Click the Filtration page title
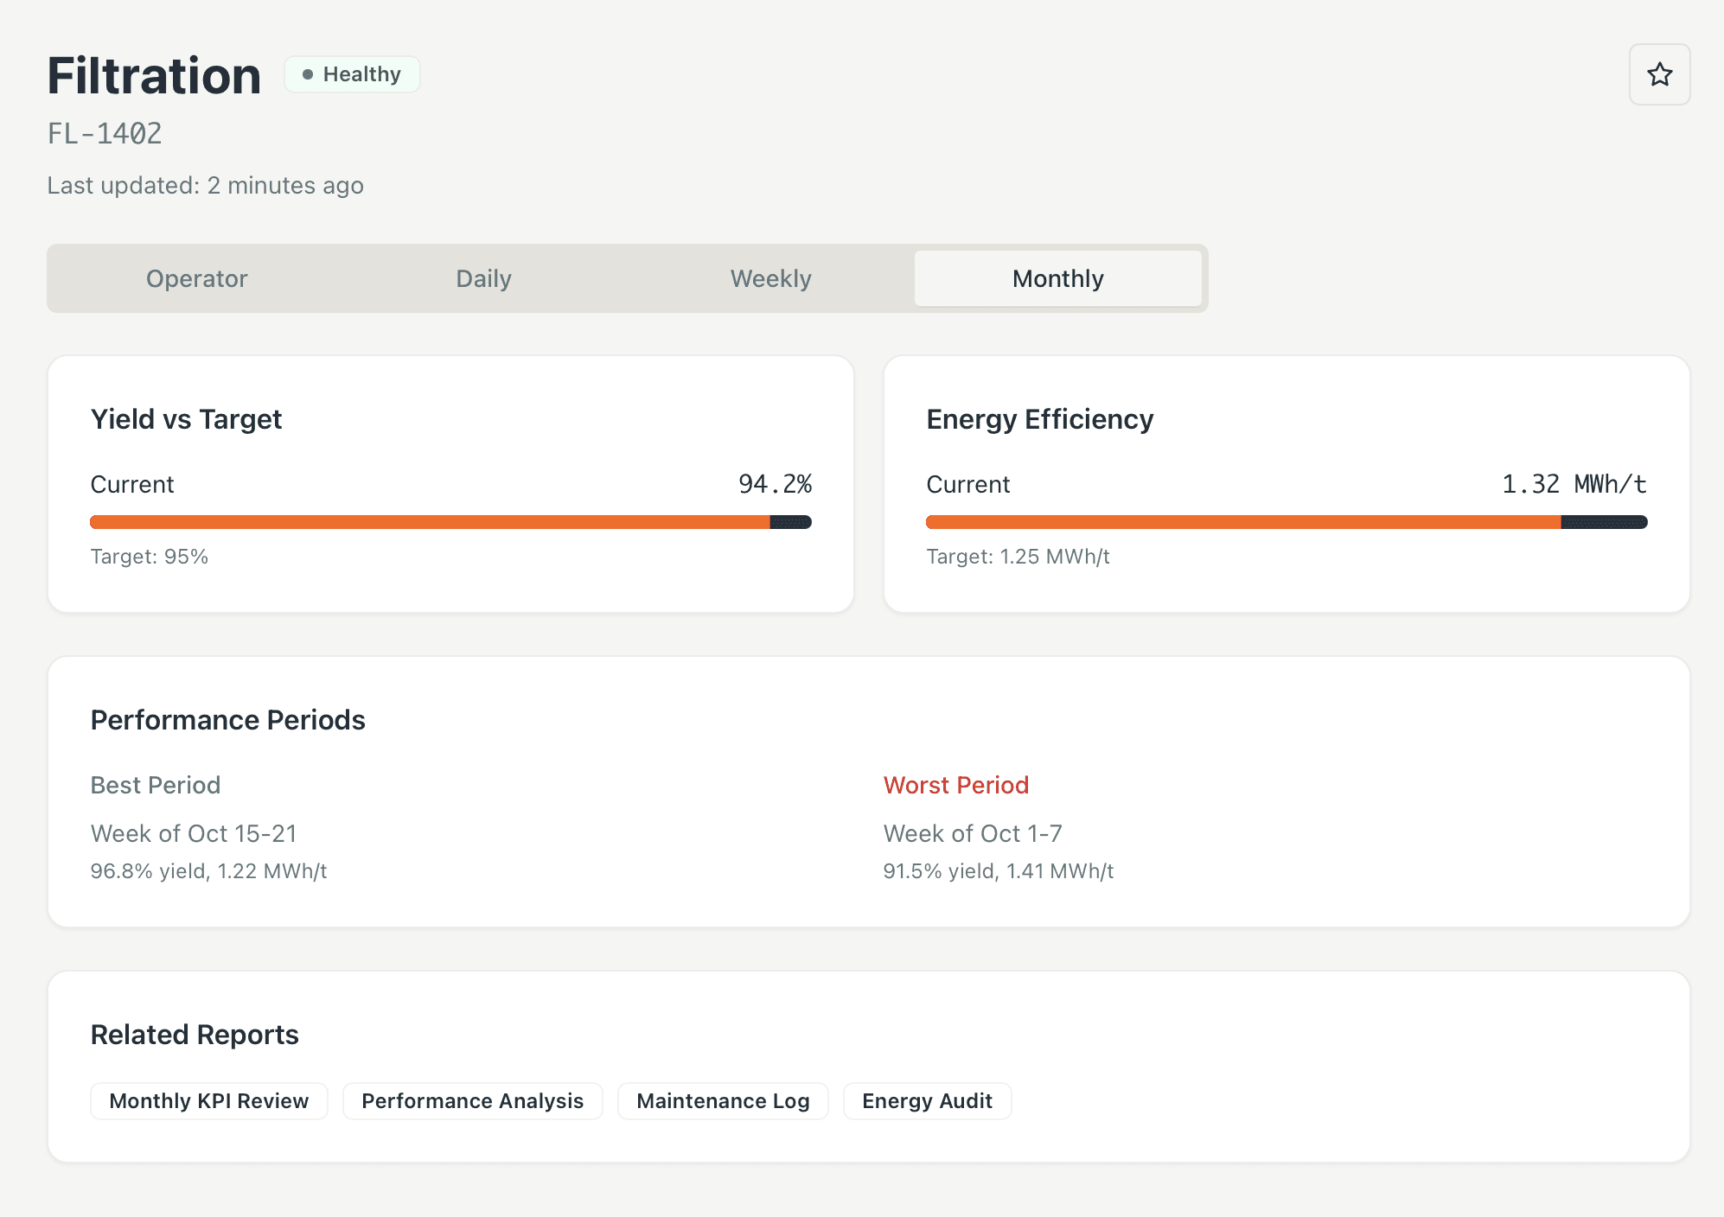1724x1217 pixels. click(x=154, y=76)
